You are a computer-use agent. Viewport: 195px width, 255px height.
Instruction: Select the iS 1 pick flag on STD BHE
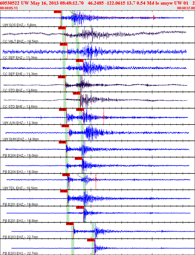[77, 93]
